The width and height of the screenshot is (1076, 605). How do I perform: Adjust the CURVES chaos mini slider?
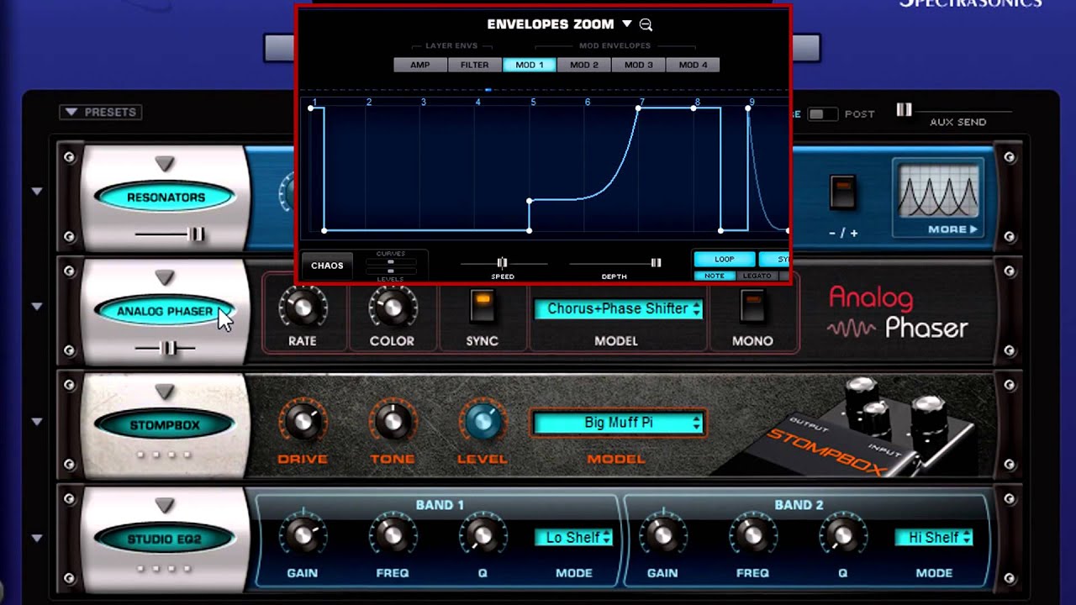point(390,261)
